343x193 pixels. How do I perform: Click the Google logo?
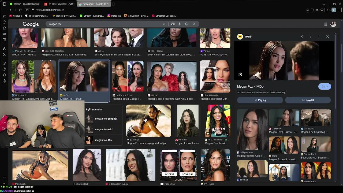pyautogui.click(x=31, y=24)
